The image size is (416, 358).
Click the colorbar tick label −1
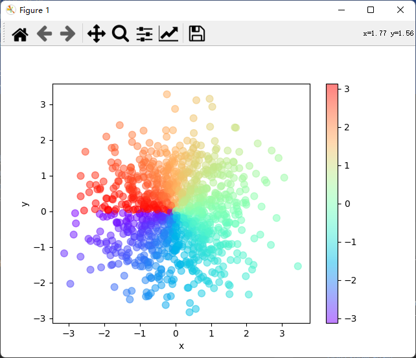point(351,242)
